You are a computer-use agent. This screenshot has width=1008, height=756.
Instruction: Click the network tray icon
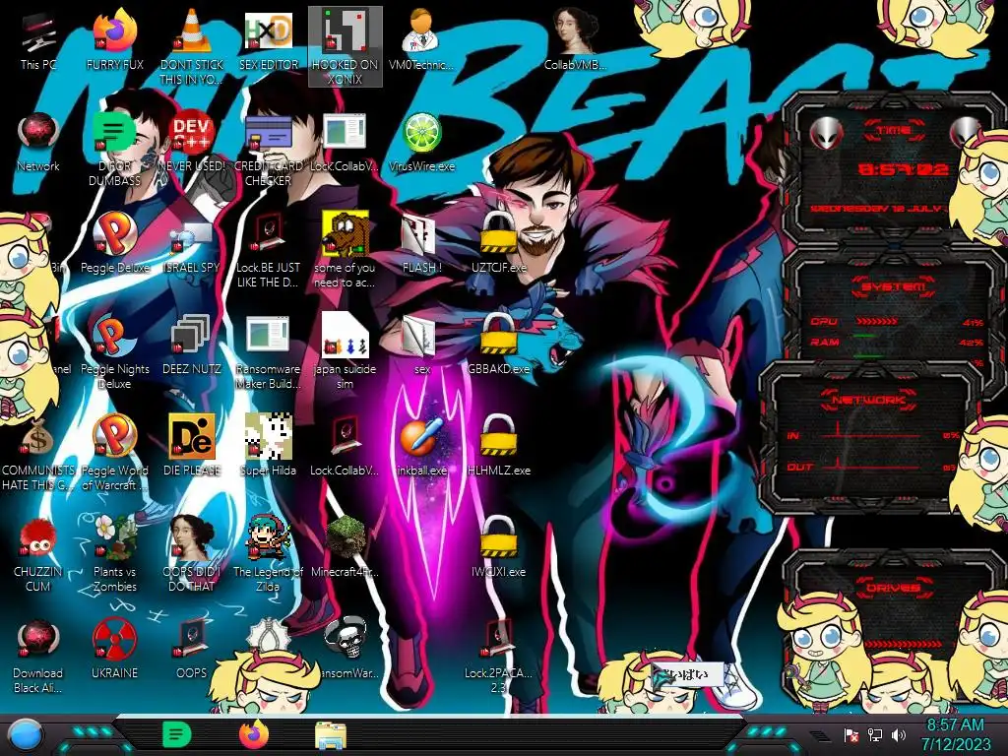pos(875,734)
